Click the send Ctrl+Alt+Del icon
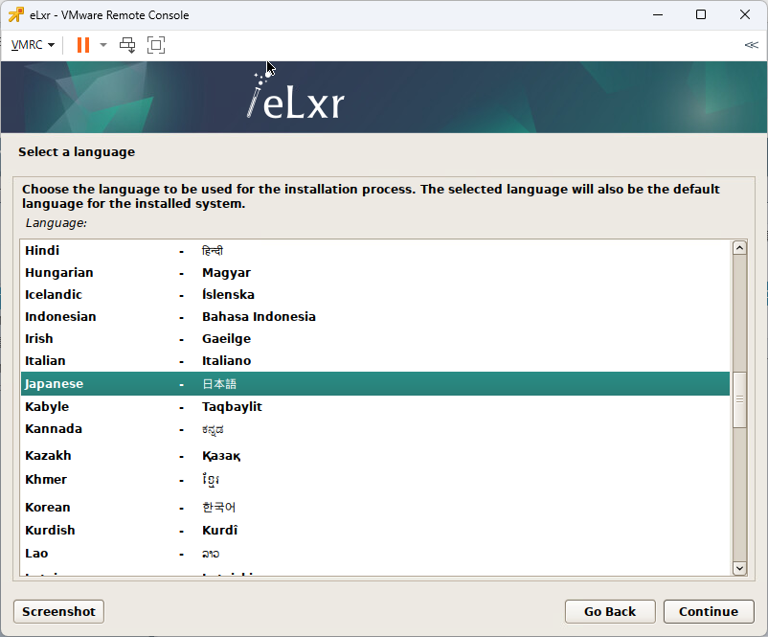768x637 pixels. pos(127,45)
